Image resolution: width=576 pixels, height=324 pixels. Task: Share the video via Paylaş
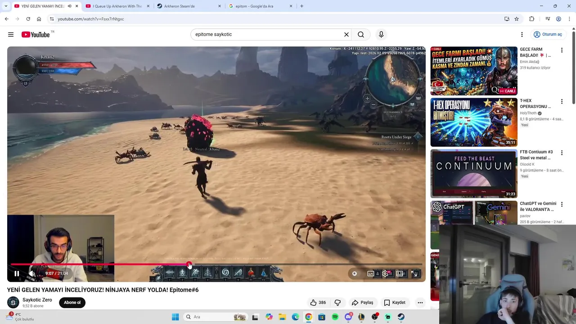pyautogui.click(x=363, y=302)
